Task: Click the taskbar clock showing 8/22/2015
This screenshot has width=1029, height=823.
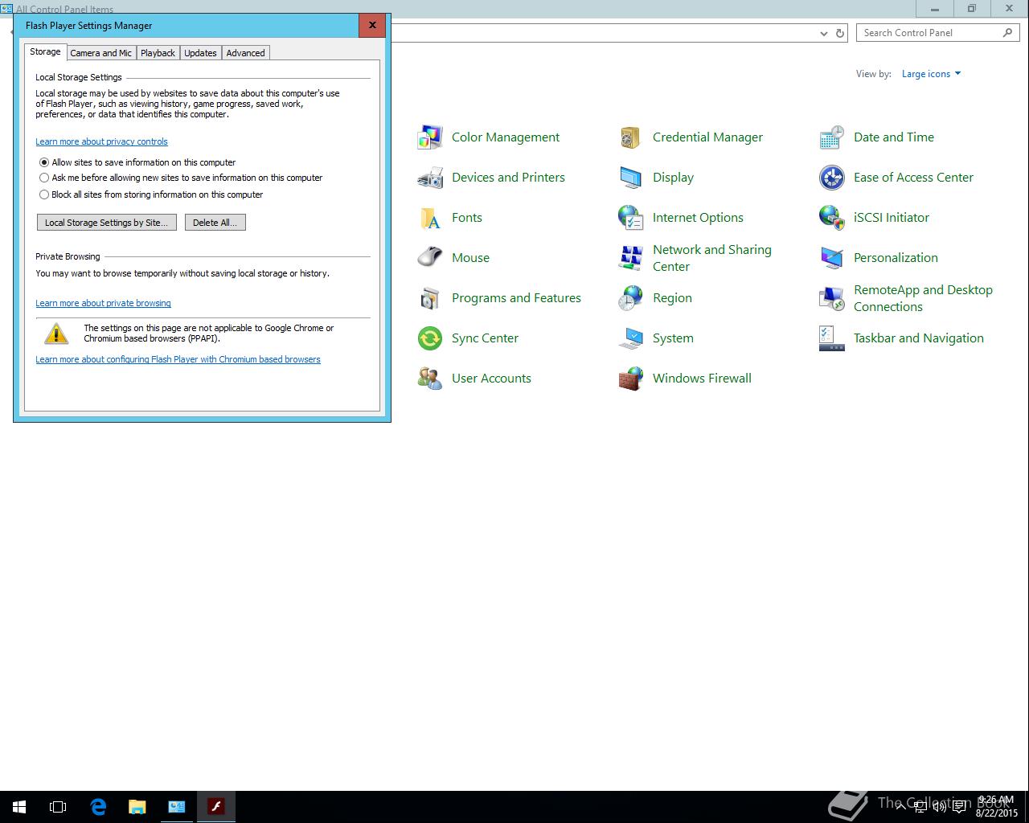Action: [x=997, y=807]
